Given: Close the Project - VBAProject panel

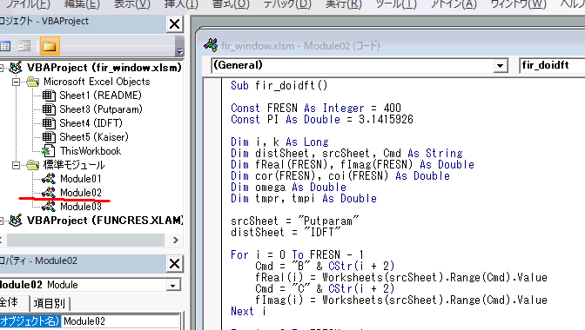Looking at the screenshot, I should point(175,24).
